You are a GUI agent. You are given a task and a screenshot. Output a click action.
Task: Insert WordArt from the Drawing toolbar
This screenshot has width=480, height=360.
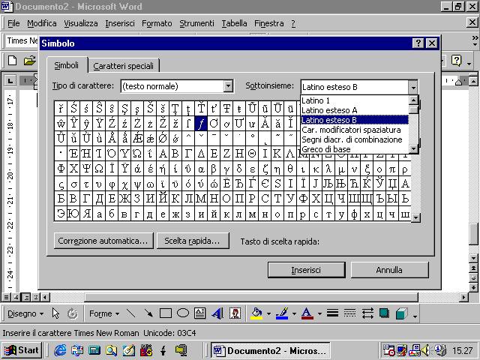(x=217, y=313)
